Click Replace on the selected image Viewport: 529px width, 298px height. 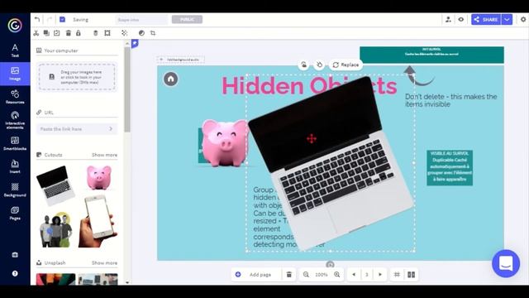(346, 65)
